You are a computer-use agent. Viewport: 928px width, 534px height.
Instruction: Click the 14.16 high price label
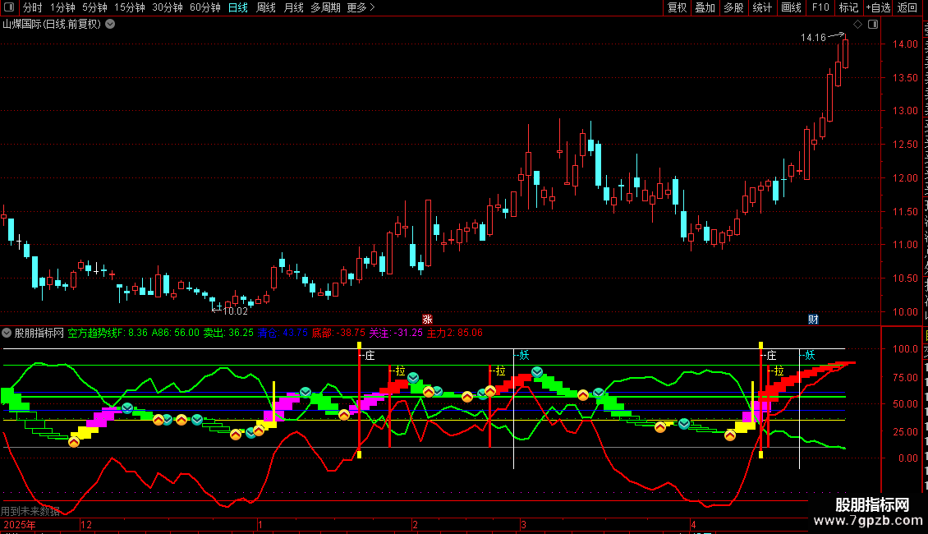(x=813, y=37)
